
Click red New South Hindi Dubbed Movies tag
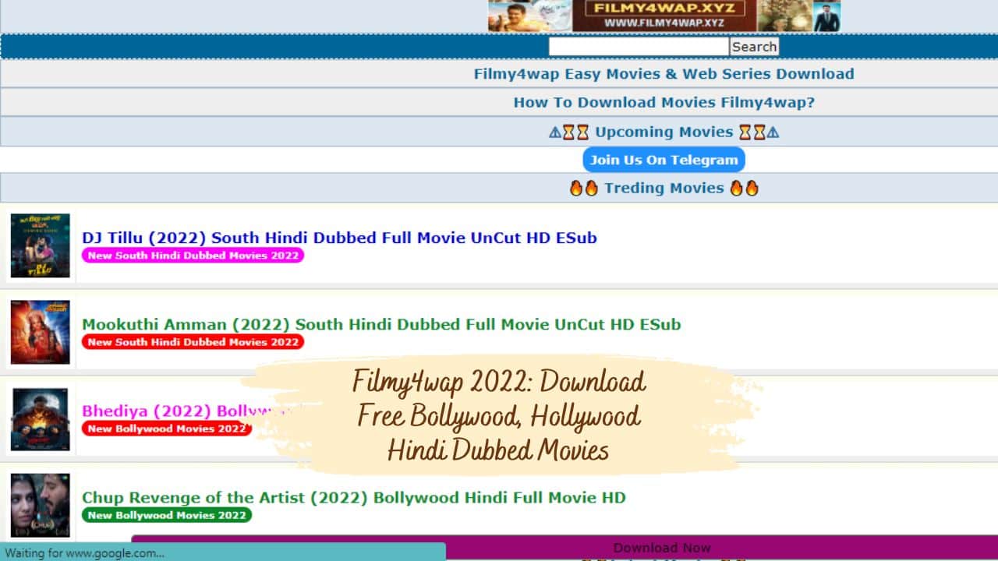193,342
